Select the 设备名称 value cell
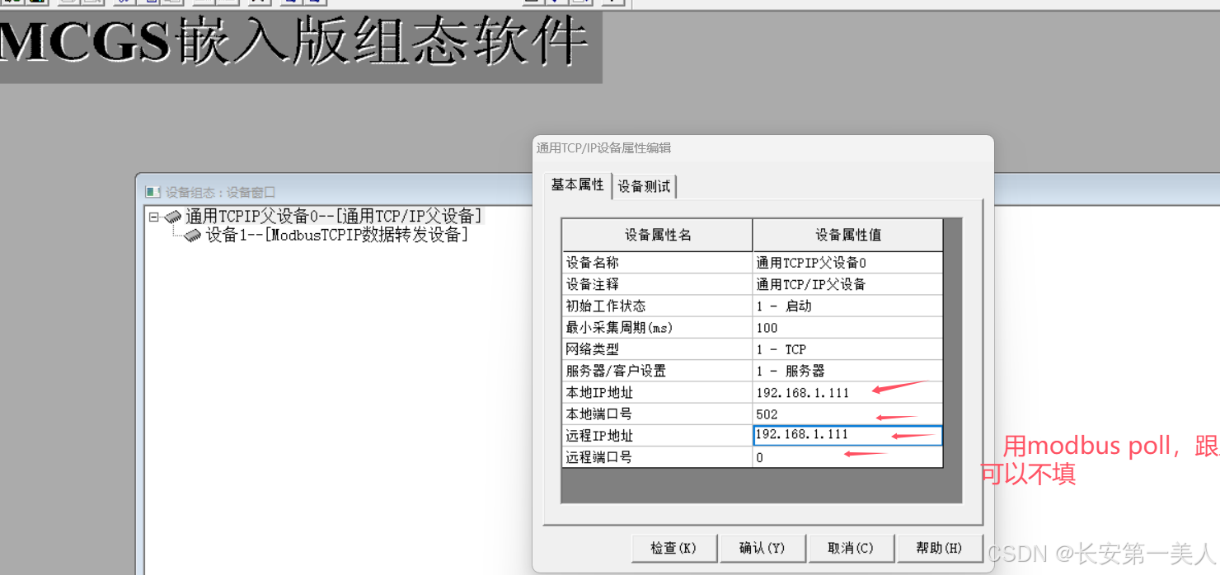The image size is (1220, 575). point(847,263)
